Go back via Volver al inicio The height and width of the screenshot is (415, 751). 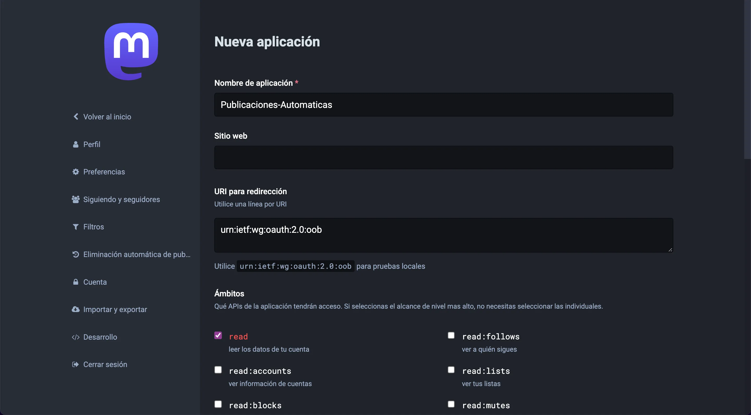(x=107, y=117)
